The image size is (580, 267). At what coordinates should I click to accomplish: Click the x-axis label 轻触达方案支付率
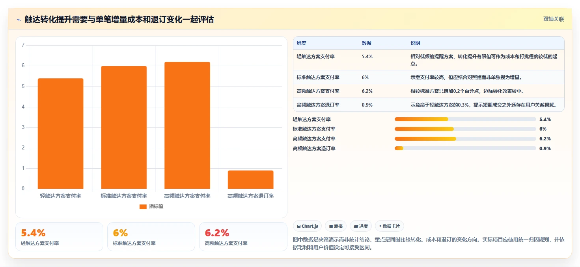click(60, 196)
